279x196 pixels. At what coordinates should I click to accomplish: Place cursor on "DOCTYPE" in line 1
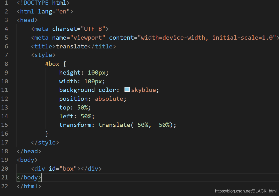36,3
